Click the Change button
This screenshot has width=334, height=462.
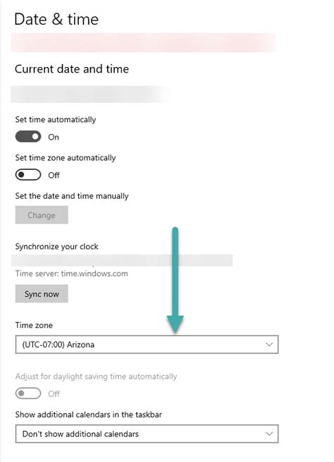(x=42, y=215)
